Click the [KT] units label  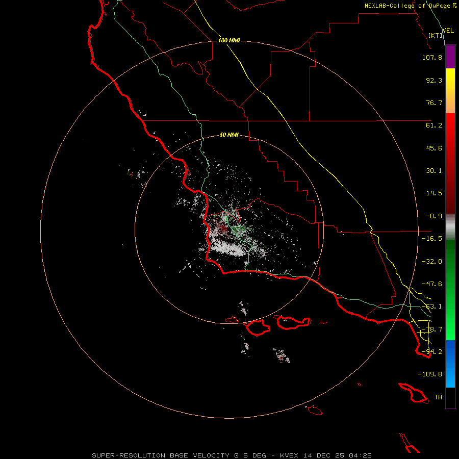click(x=436, y=35)
